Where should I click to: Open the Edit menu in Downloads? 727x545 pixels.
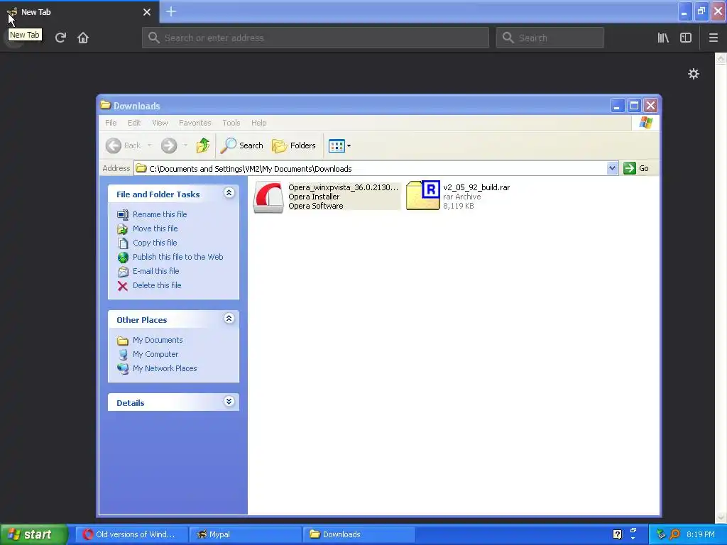click(134, 123)
